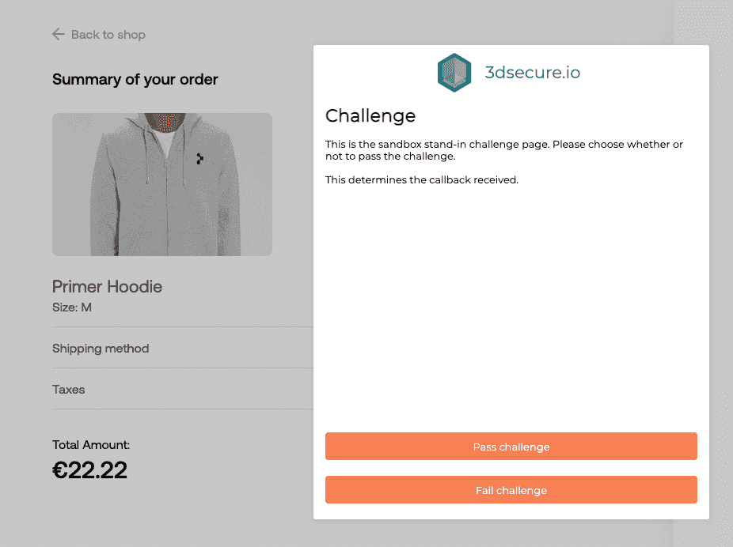The image size is (733, 547).
Task: Click the small logo on hoodie chest
Action: [x=199, y=159]
